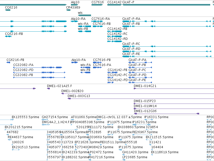Click the CG14142-RC transcript label

click(117, 34)
